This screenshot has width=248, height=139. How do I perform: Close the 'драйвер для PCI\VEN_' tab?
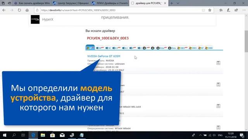[165, 3]
